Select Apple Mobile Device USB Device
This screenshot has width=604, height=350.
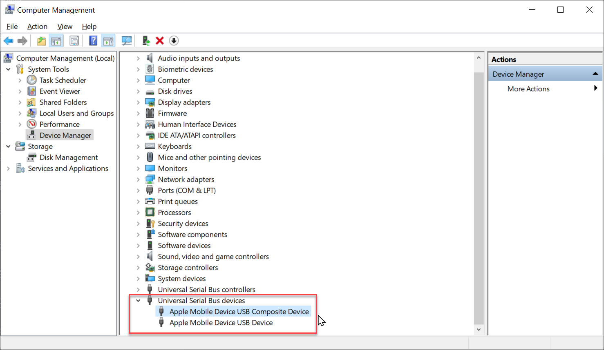[x=221, y=323]
